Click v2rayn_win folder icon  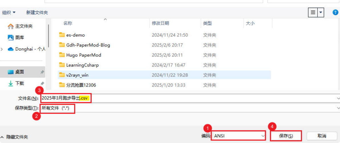pyautogui.click(x=62, y=75)
